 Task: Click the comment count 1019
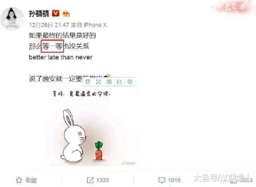[x=174, y=180]
